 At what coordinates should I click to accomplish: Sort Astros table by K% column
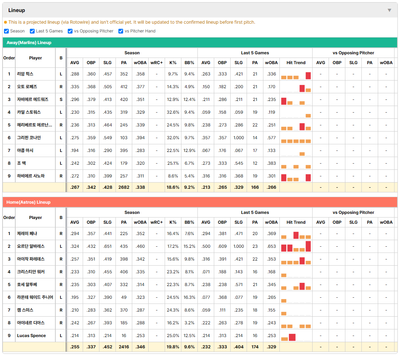pos(173,222)
